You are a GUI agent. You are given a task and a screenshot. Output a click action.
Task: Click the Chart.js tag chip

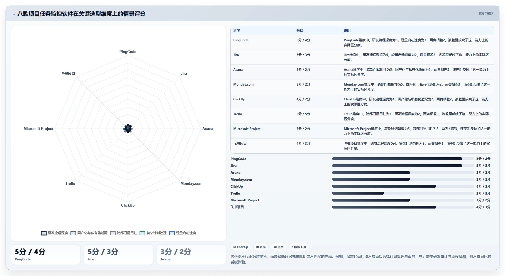[x=241, y=247]
